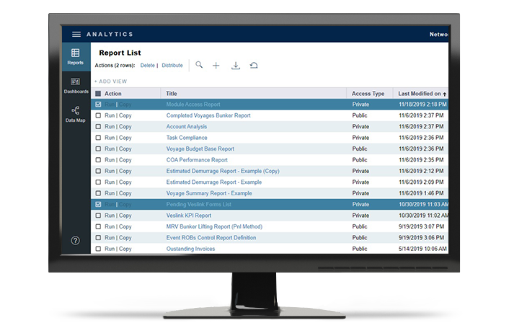
Task: Open the Data Map sidebar item
Action: 75,114
